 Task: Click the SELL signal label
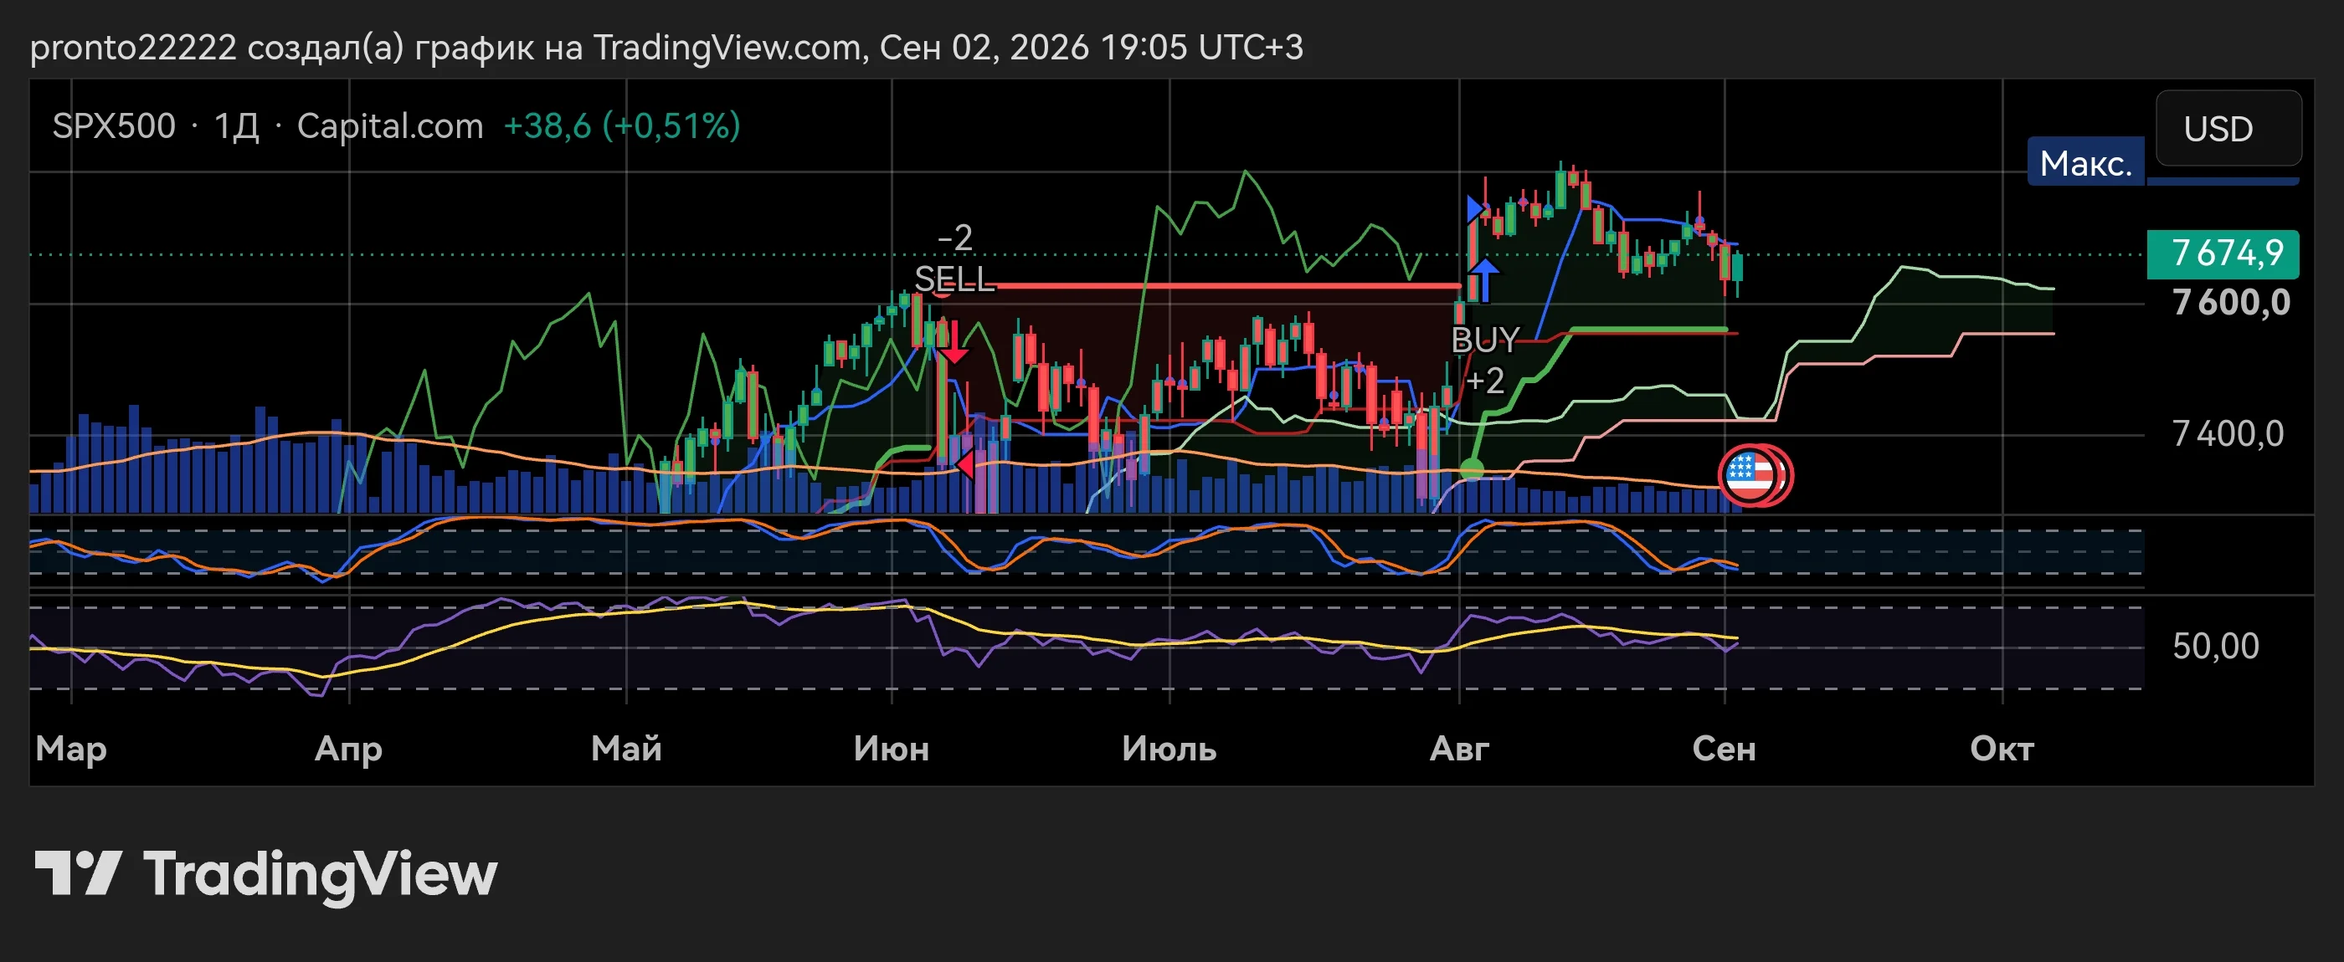[x=954, y=279]
